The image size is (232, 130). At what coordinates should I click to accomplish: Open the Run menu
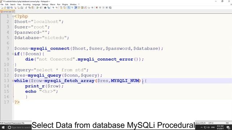(x=59, y=4)
